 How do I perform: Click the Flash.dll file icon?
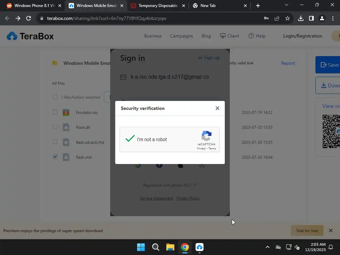coord(66,127)
